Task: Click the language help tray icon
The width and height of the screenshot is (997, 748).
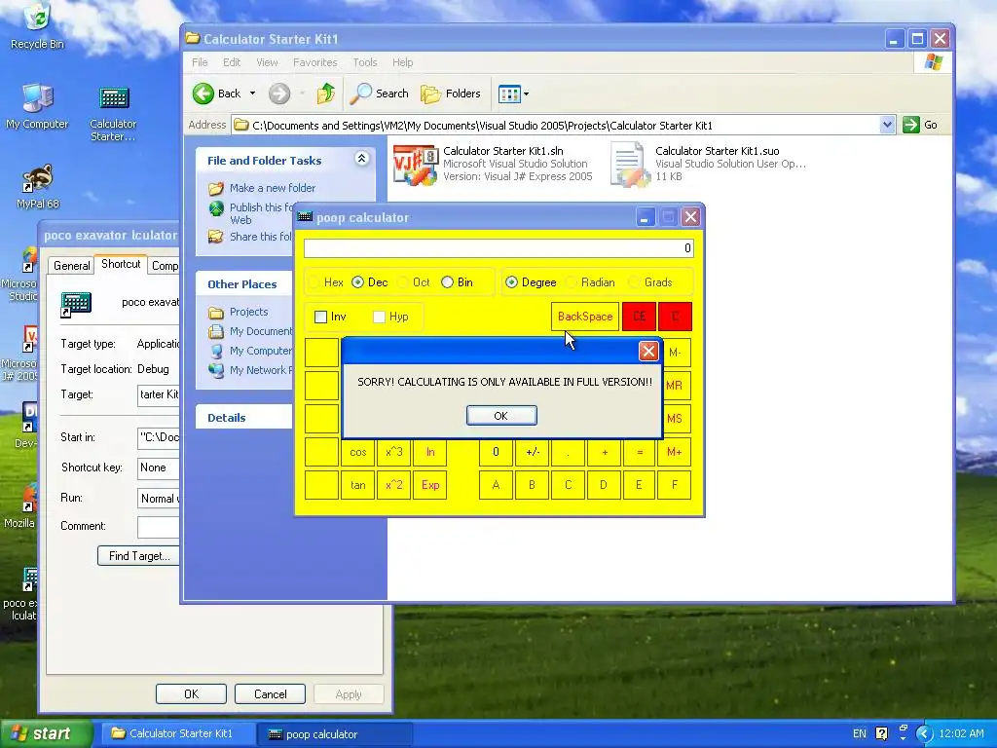Action: point(881,734)
